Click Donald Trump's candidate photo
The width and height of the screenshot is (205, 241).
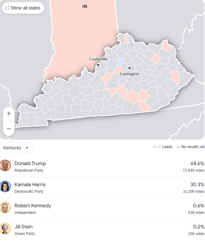coord(5,165)
